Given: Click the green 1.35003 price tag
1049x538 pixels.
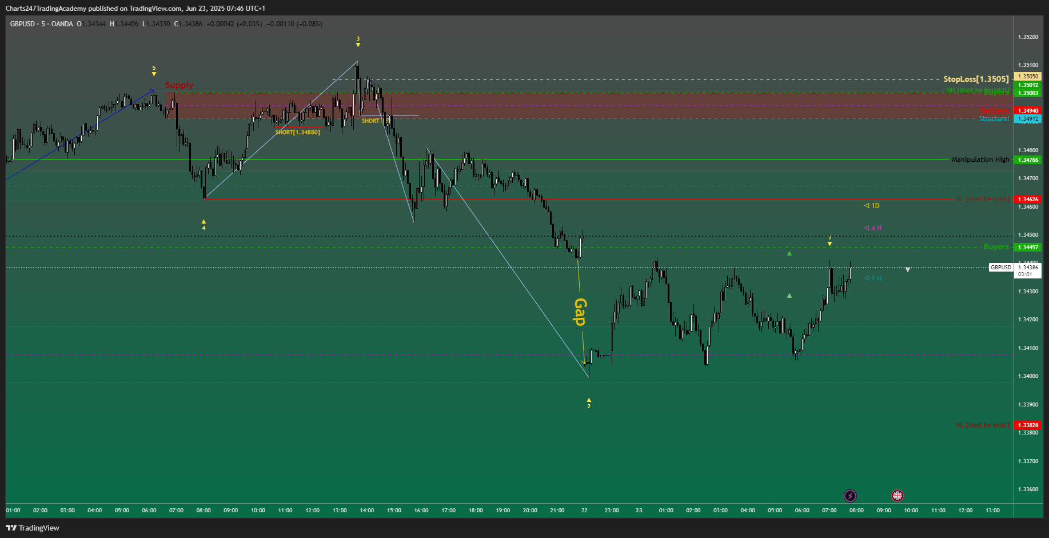Looking at the screenshot, I should 1027,93.
